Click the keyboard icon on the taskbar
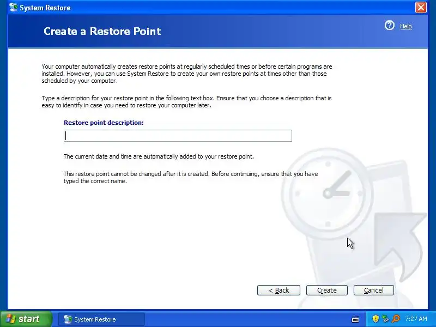Image resolution: width=436 pixels, height=327 pixels. (x=355, y=319)
